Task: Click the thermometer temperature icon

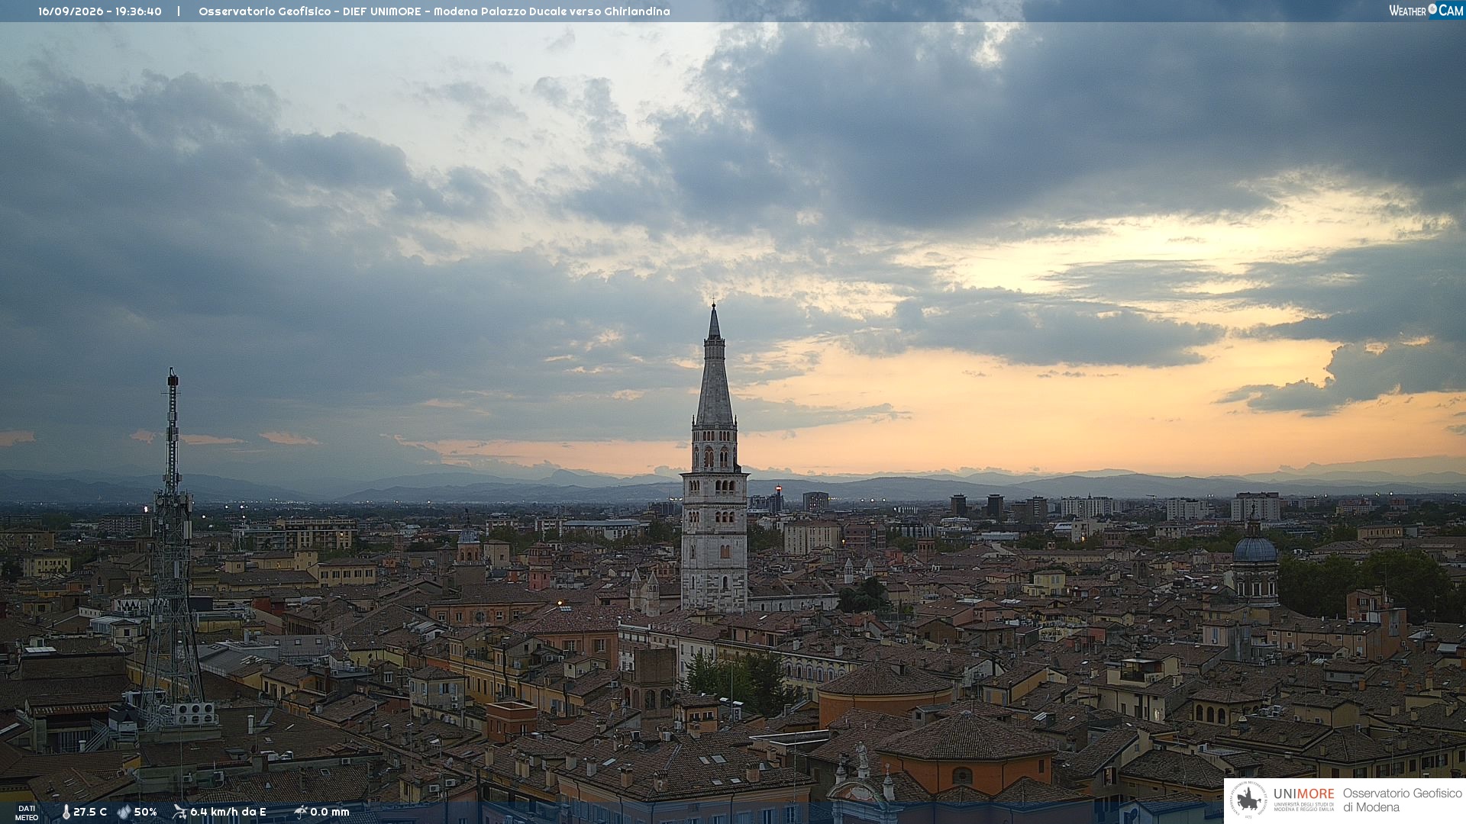Action: 66,812
